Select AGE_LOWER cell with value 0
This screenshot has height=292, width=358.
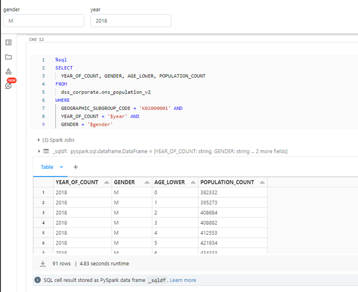(x=175, y=192)
